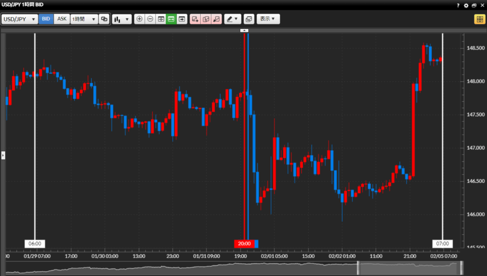
Task: Open the 表示 display menu
Action: pyautogui.click(x=268, y=19)
